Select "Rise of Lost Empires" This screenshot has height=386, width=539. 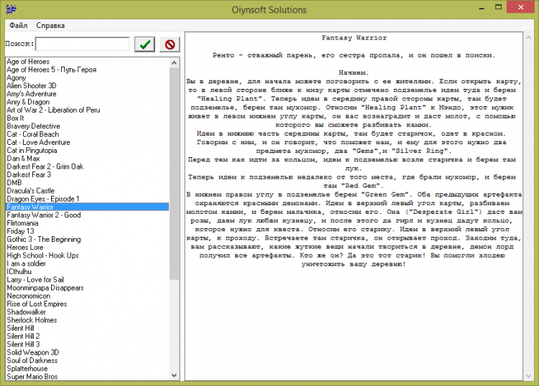pos(87,304)
